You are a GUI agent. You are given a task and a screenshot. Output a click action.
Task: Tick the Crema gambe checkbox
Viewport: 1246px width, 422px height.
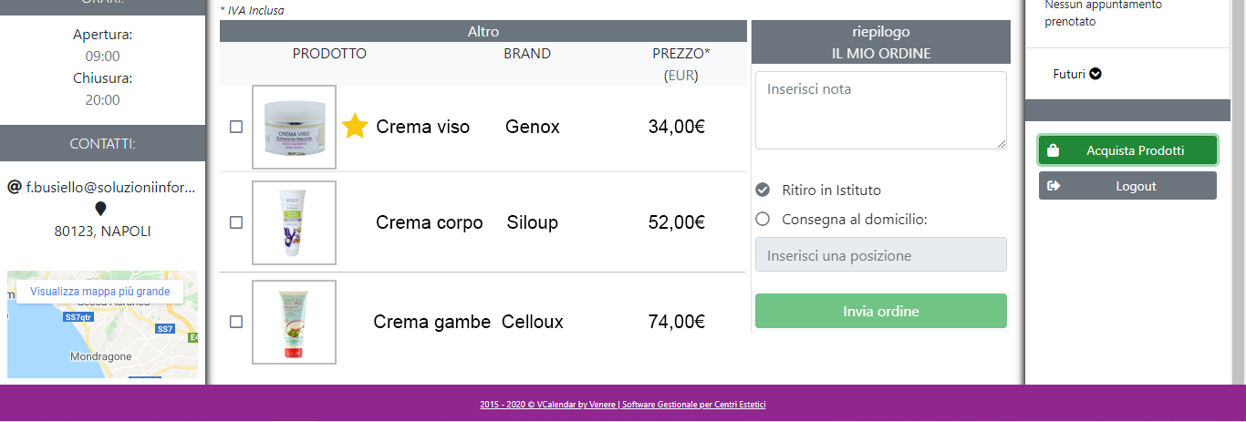pos(236,322)
